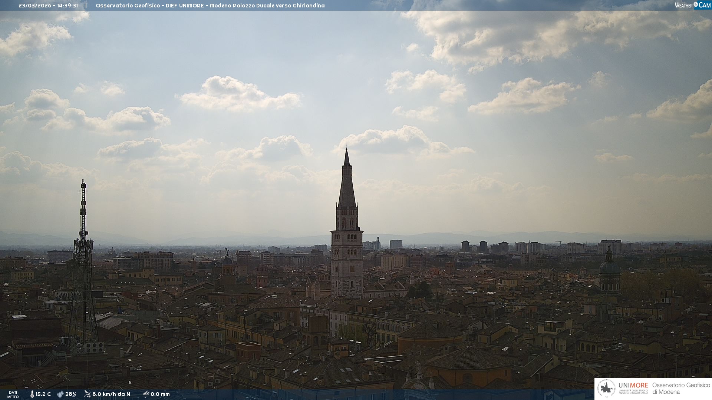Click the 14:39:31 timestamp
The image size is (712, 400).
(x=67, y=6)
